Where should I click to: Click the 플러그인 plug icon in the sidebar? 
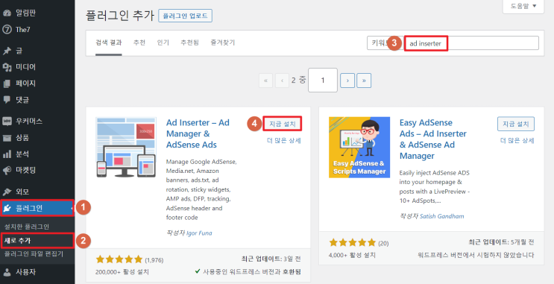(x=7, y=209)
